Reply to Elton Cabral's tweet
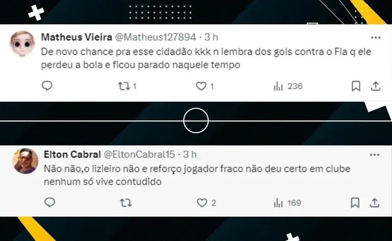The image size is (392, 241). [50, 202]
